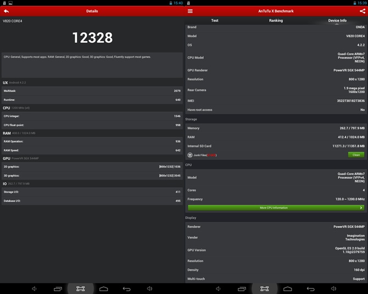The width and height of the screenshot is (368, 294).
Task: Tap the arrow on More CPU Information bar
Action: tap(361, 208)
